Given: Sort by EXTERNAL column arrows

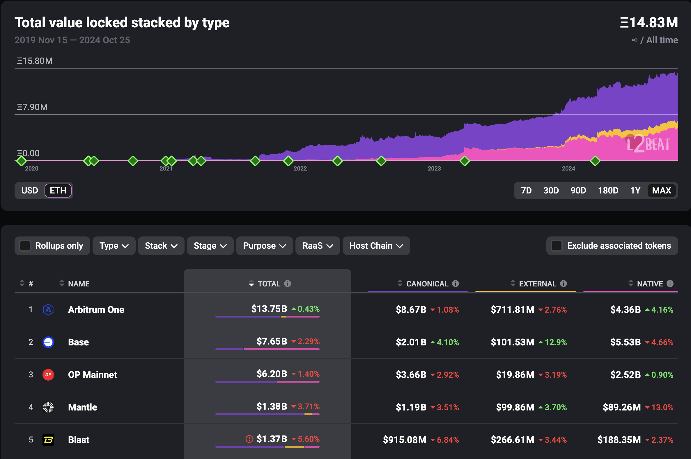Looking at the screenshot, I should pos(513,283).
